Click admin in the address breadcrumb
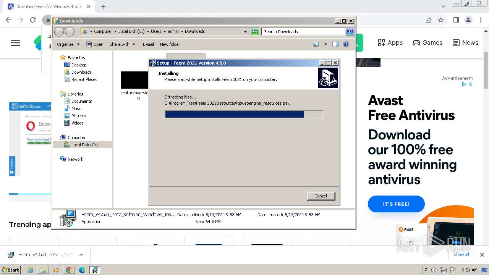 tap(173, 31)
